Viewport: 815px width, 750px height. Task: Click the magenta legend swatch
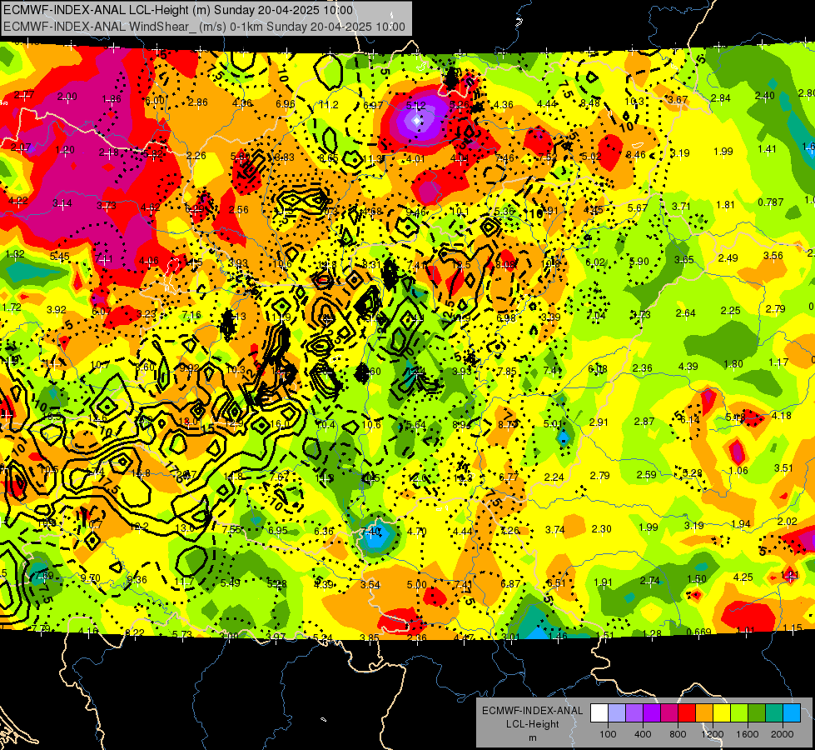pyautogui.click(x=669, y=713)
